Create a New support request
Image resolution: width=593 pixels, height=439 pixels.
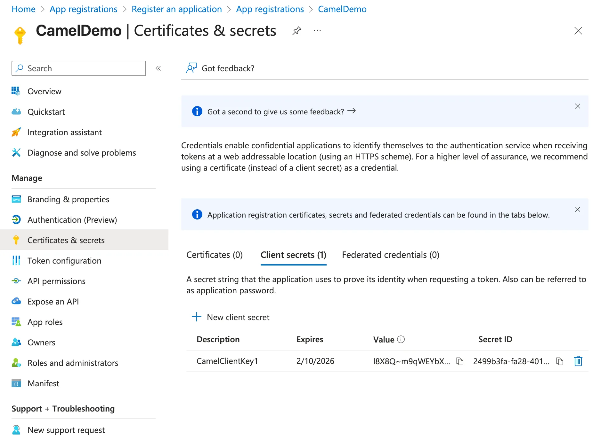pos(66,430)
